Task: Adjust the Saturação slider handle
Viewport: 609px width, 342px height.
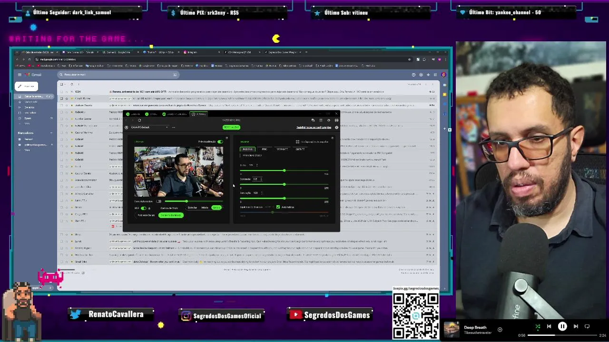Action: pyautogui.click(x=284, y=198)
